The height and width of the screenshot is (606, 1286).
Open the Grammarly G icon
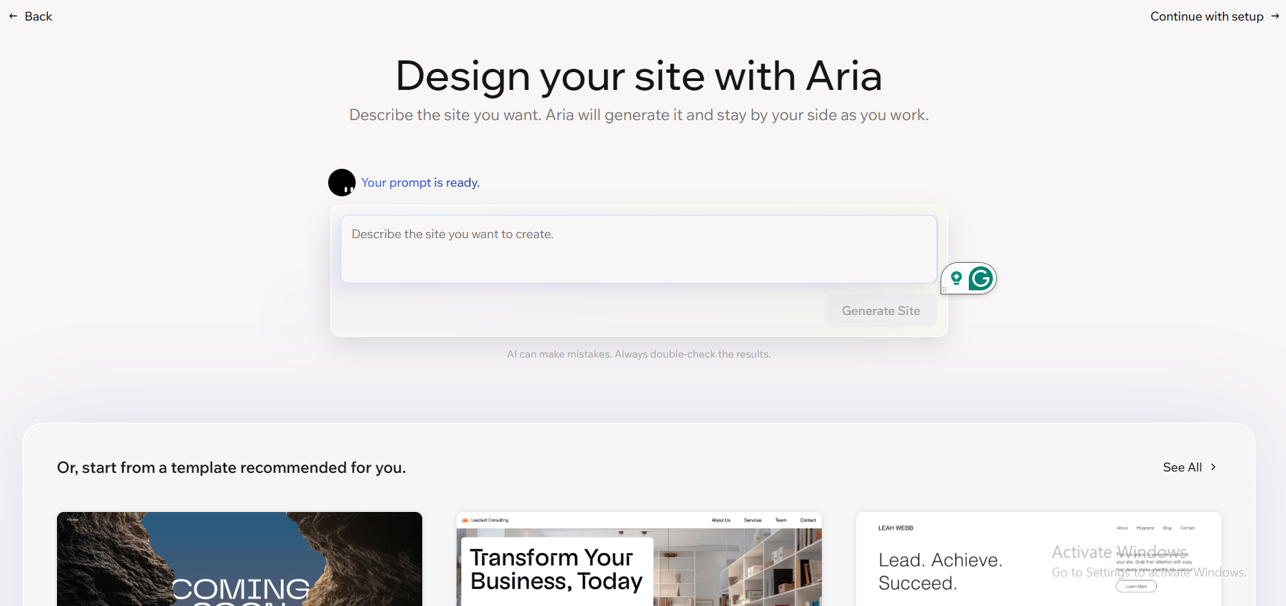(980, 278)
